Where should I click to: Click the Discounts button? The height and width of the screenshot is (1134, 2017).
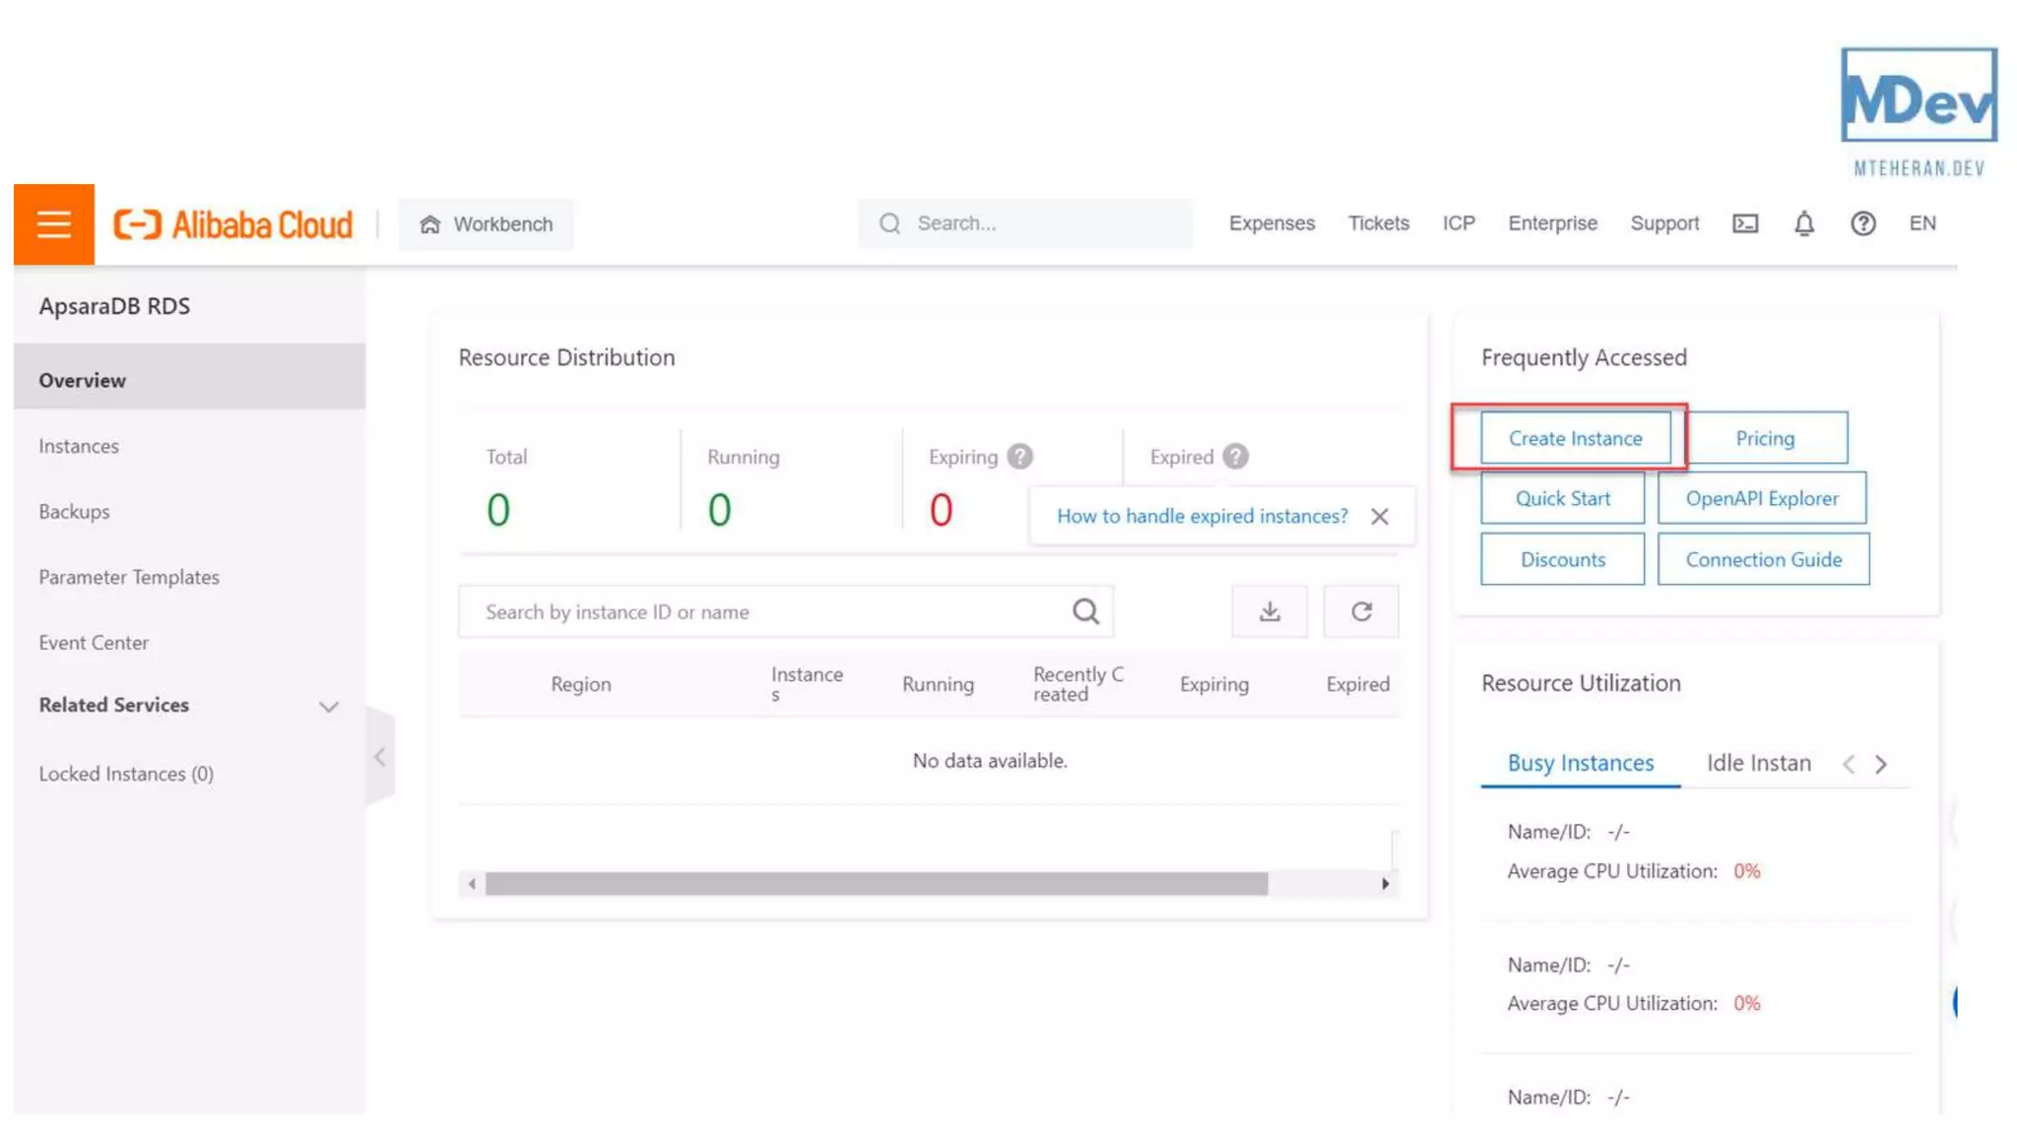click(1562, 559)
